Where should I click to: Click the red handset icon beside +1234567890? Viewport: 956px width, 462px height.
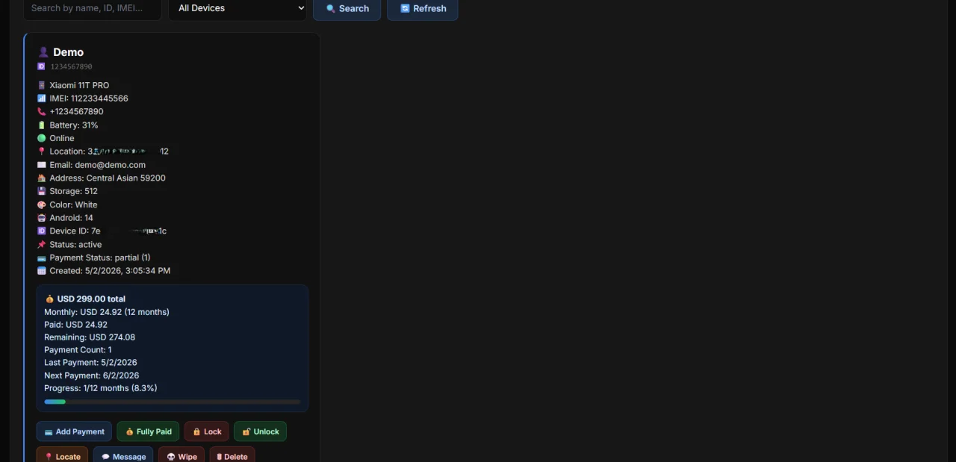[x=42, y=112]
